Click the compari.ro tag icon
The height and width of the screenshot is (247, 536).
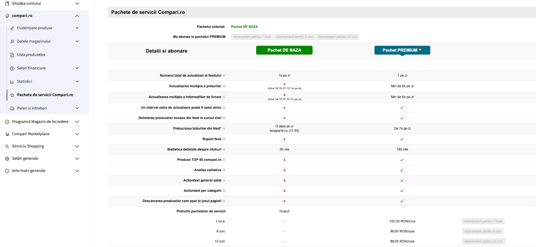[x=7, y=16]
